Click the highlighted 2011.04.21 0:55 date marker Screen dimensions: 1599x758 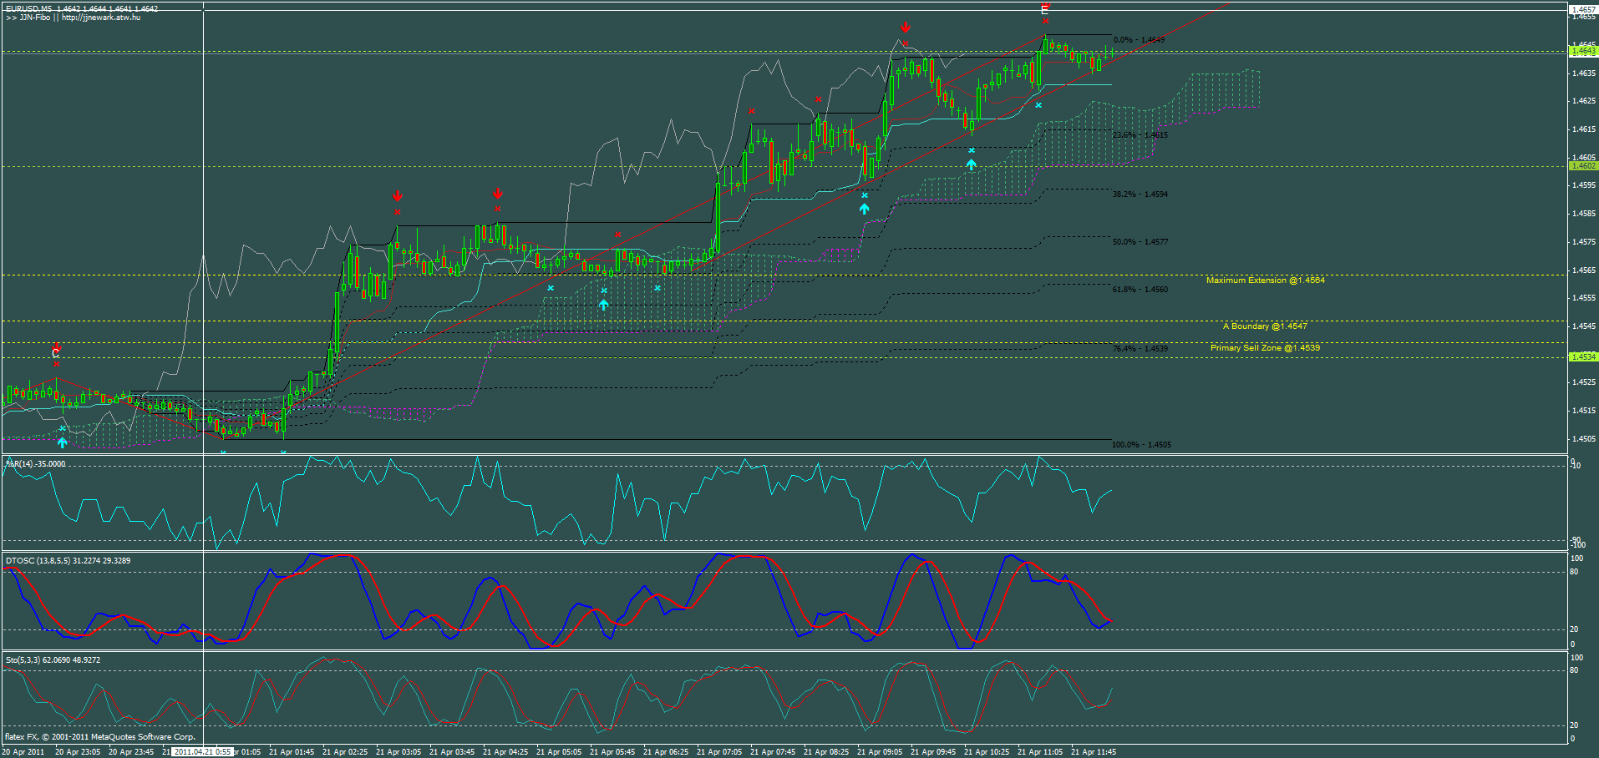tap(201, 751)
